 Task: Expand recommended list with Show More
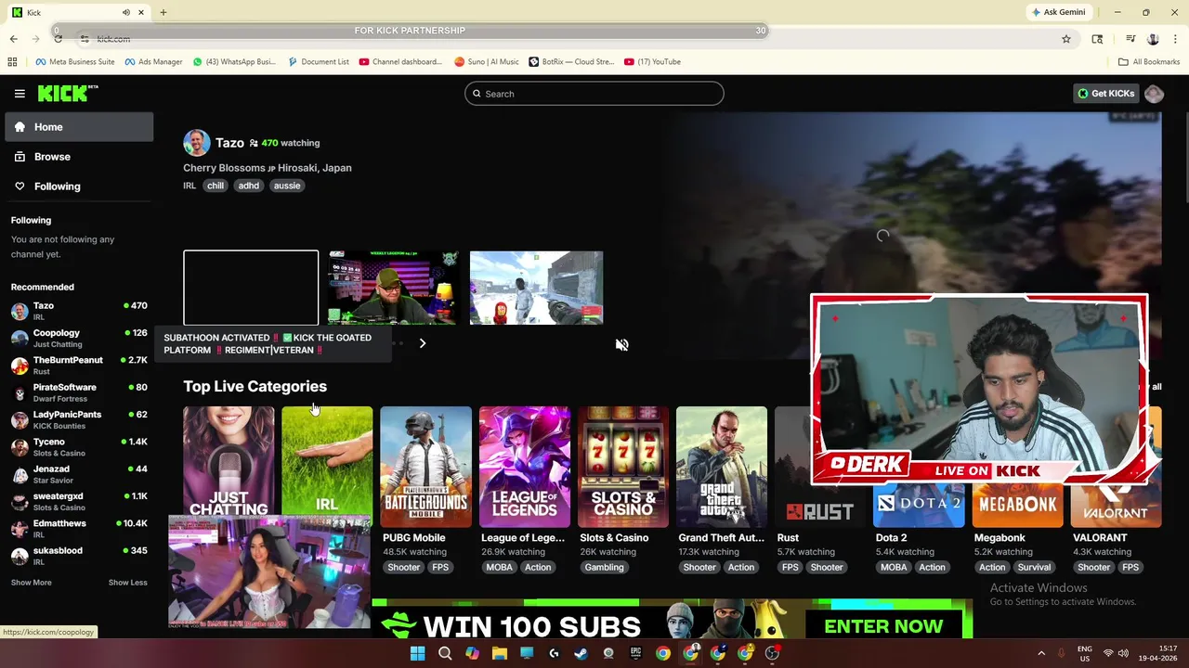point(32,583)
